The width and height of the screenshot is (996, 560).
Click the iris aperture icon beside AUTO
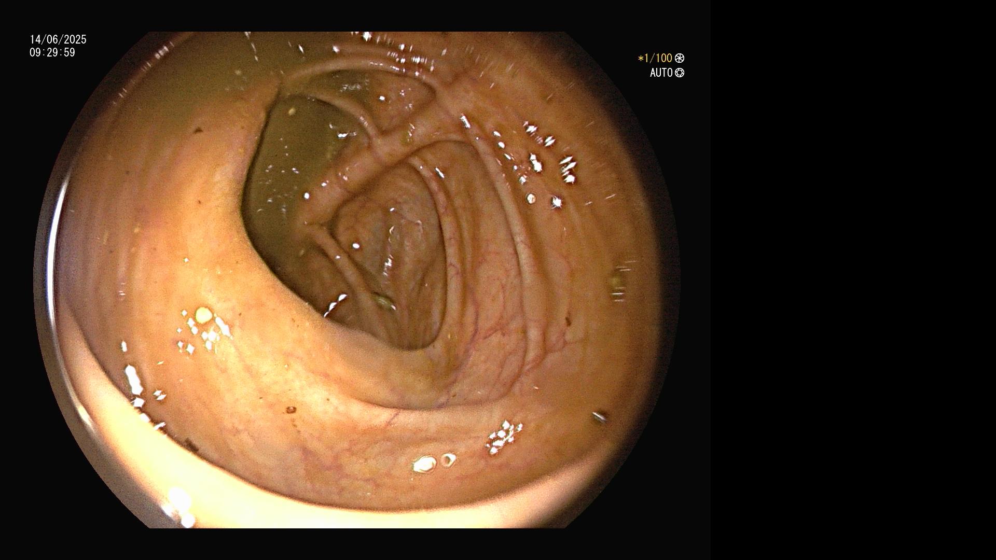click(680, 73)
